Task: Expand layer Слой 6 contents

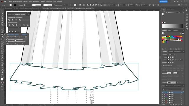Action: pyautogui.click(x=167, y=94)
